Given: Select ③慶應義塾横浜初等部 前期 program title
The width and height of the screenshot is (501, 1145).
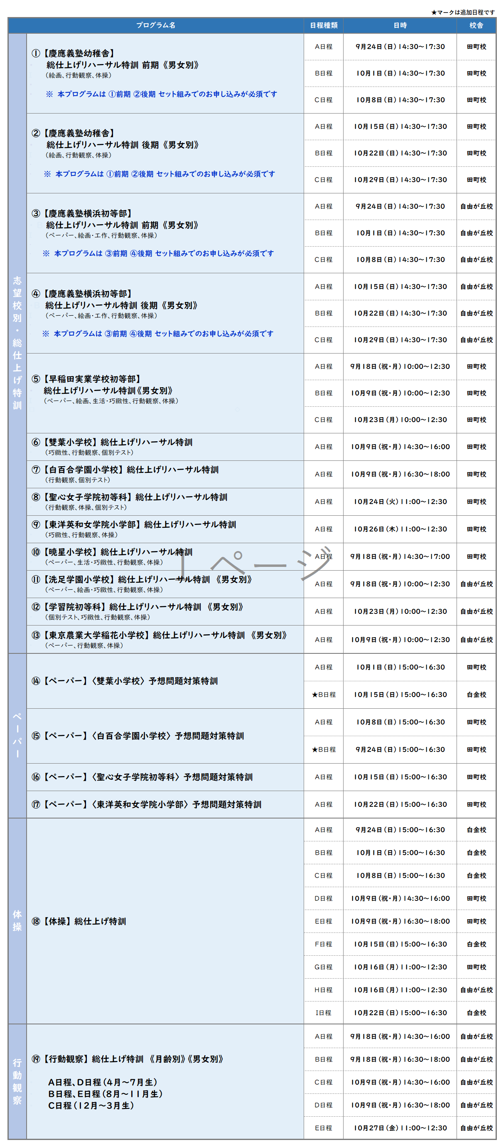Looking at the screenshot, I should click(x=115, y=219).
